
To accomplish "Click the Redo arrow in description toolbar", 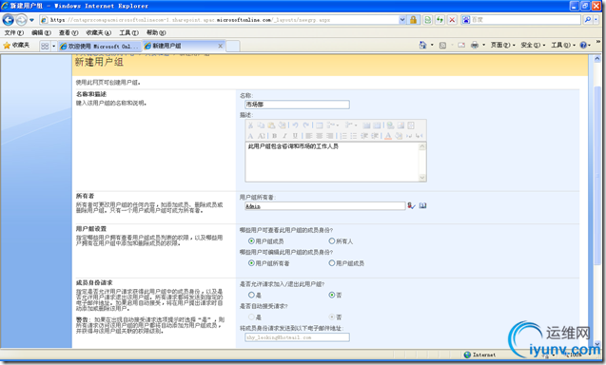I will coord(305,125).
